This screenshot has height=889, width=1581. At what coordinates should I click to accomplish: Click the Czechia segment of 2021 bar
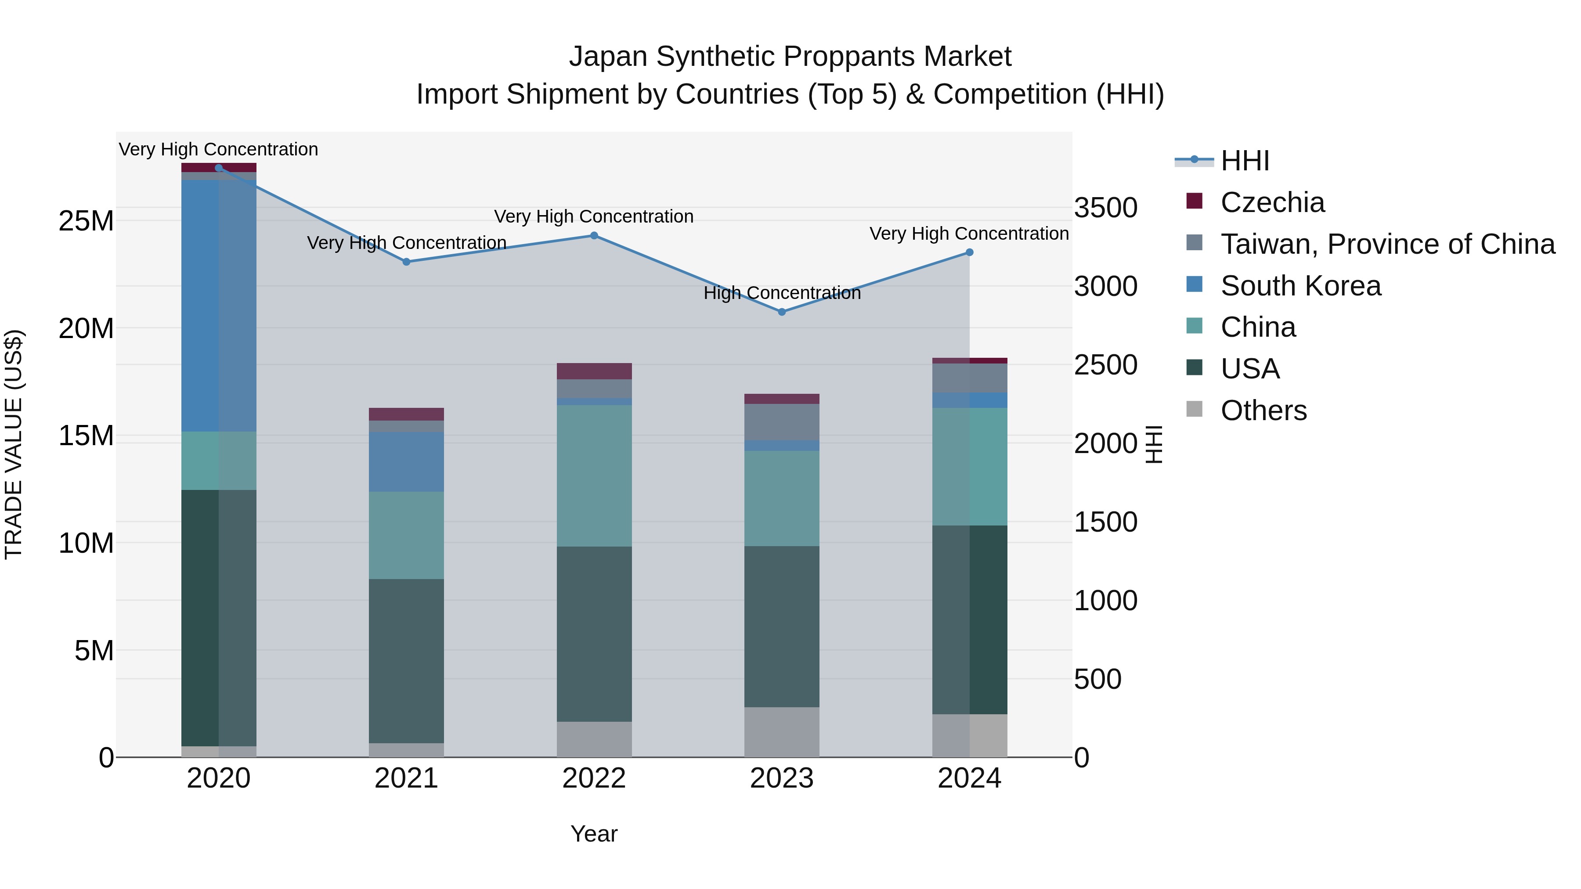pyautogui.click(x=406, y=414)
